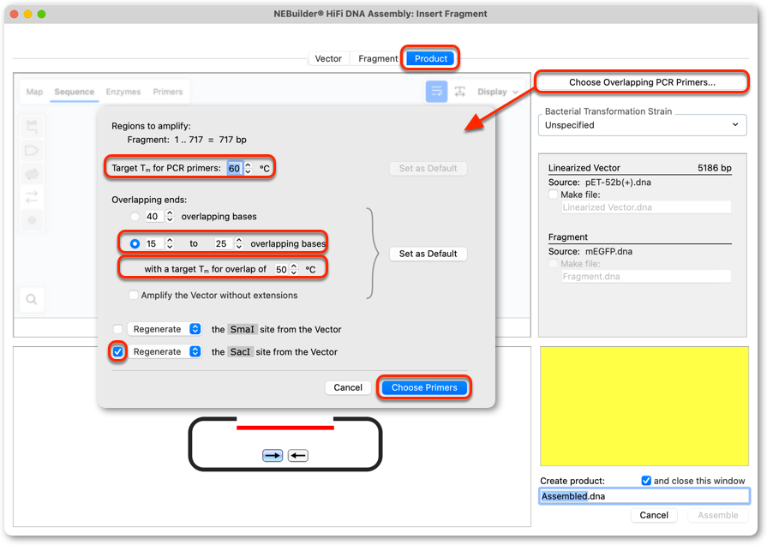Screen dimensions: 767x545
Task: Click Cancel in the primers dialog
Action: pos(348,387)
